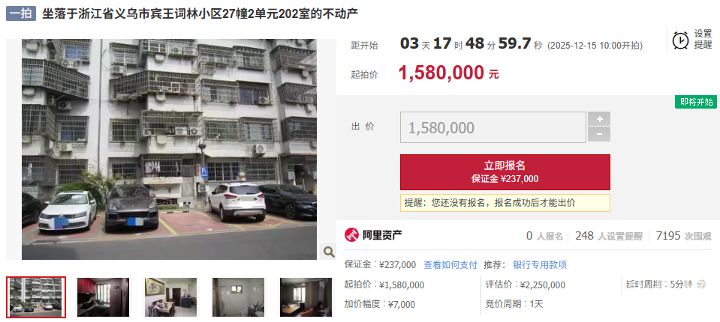Open the 查看如何支付 link
720x322 pixels.
pos(450,265)
